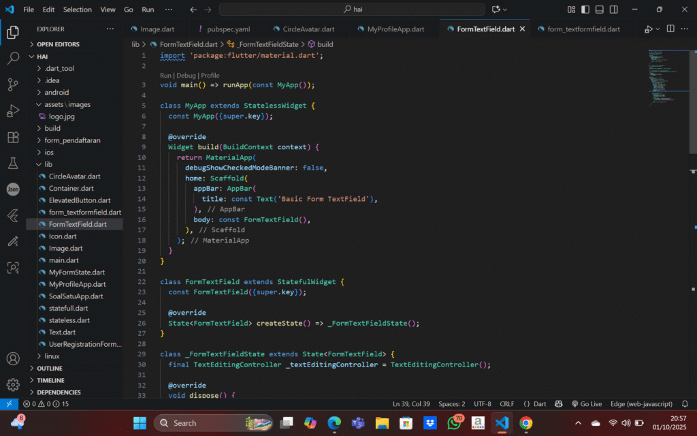Viewport: 697px width, 436px height.
Task: Open the Source Control view
Action: tap(13, 84)
